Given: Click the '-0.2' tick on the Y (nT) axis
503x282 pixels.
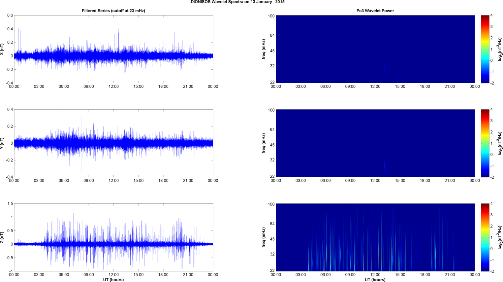Looking at the screenshot, I should 9,160.
